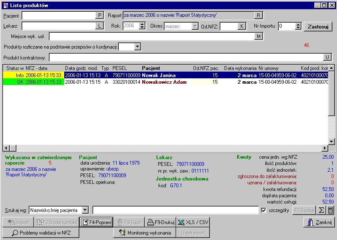Image resolution: width=337 pixels, height=240 pixels.
Task: Expand the Szukaj wg dropdown
Action: pyautogui.click(x=85, y=210)
